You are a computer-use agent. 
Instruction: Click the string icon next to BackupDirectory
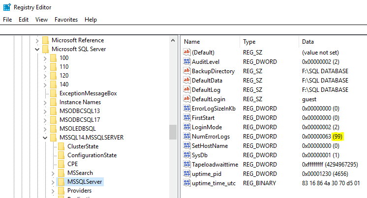click(187, 71)
